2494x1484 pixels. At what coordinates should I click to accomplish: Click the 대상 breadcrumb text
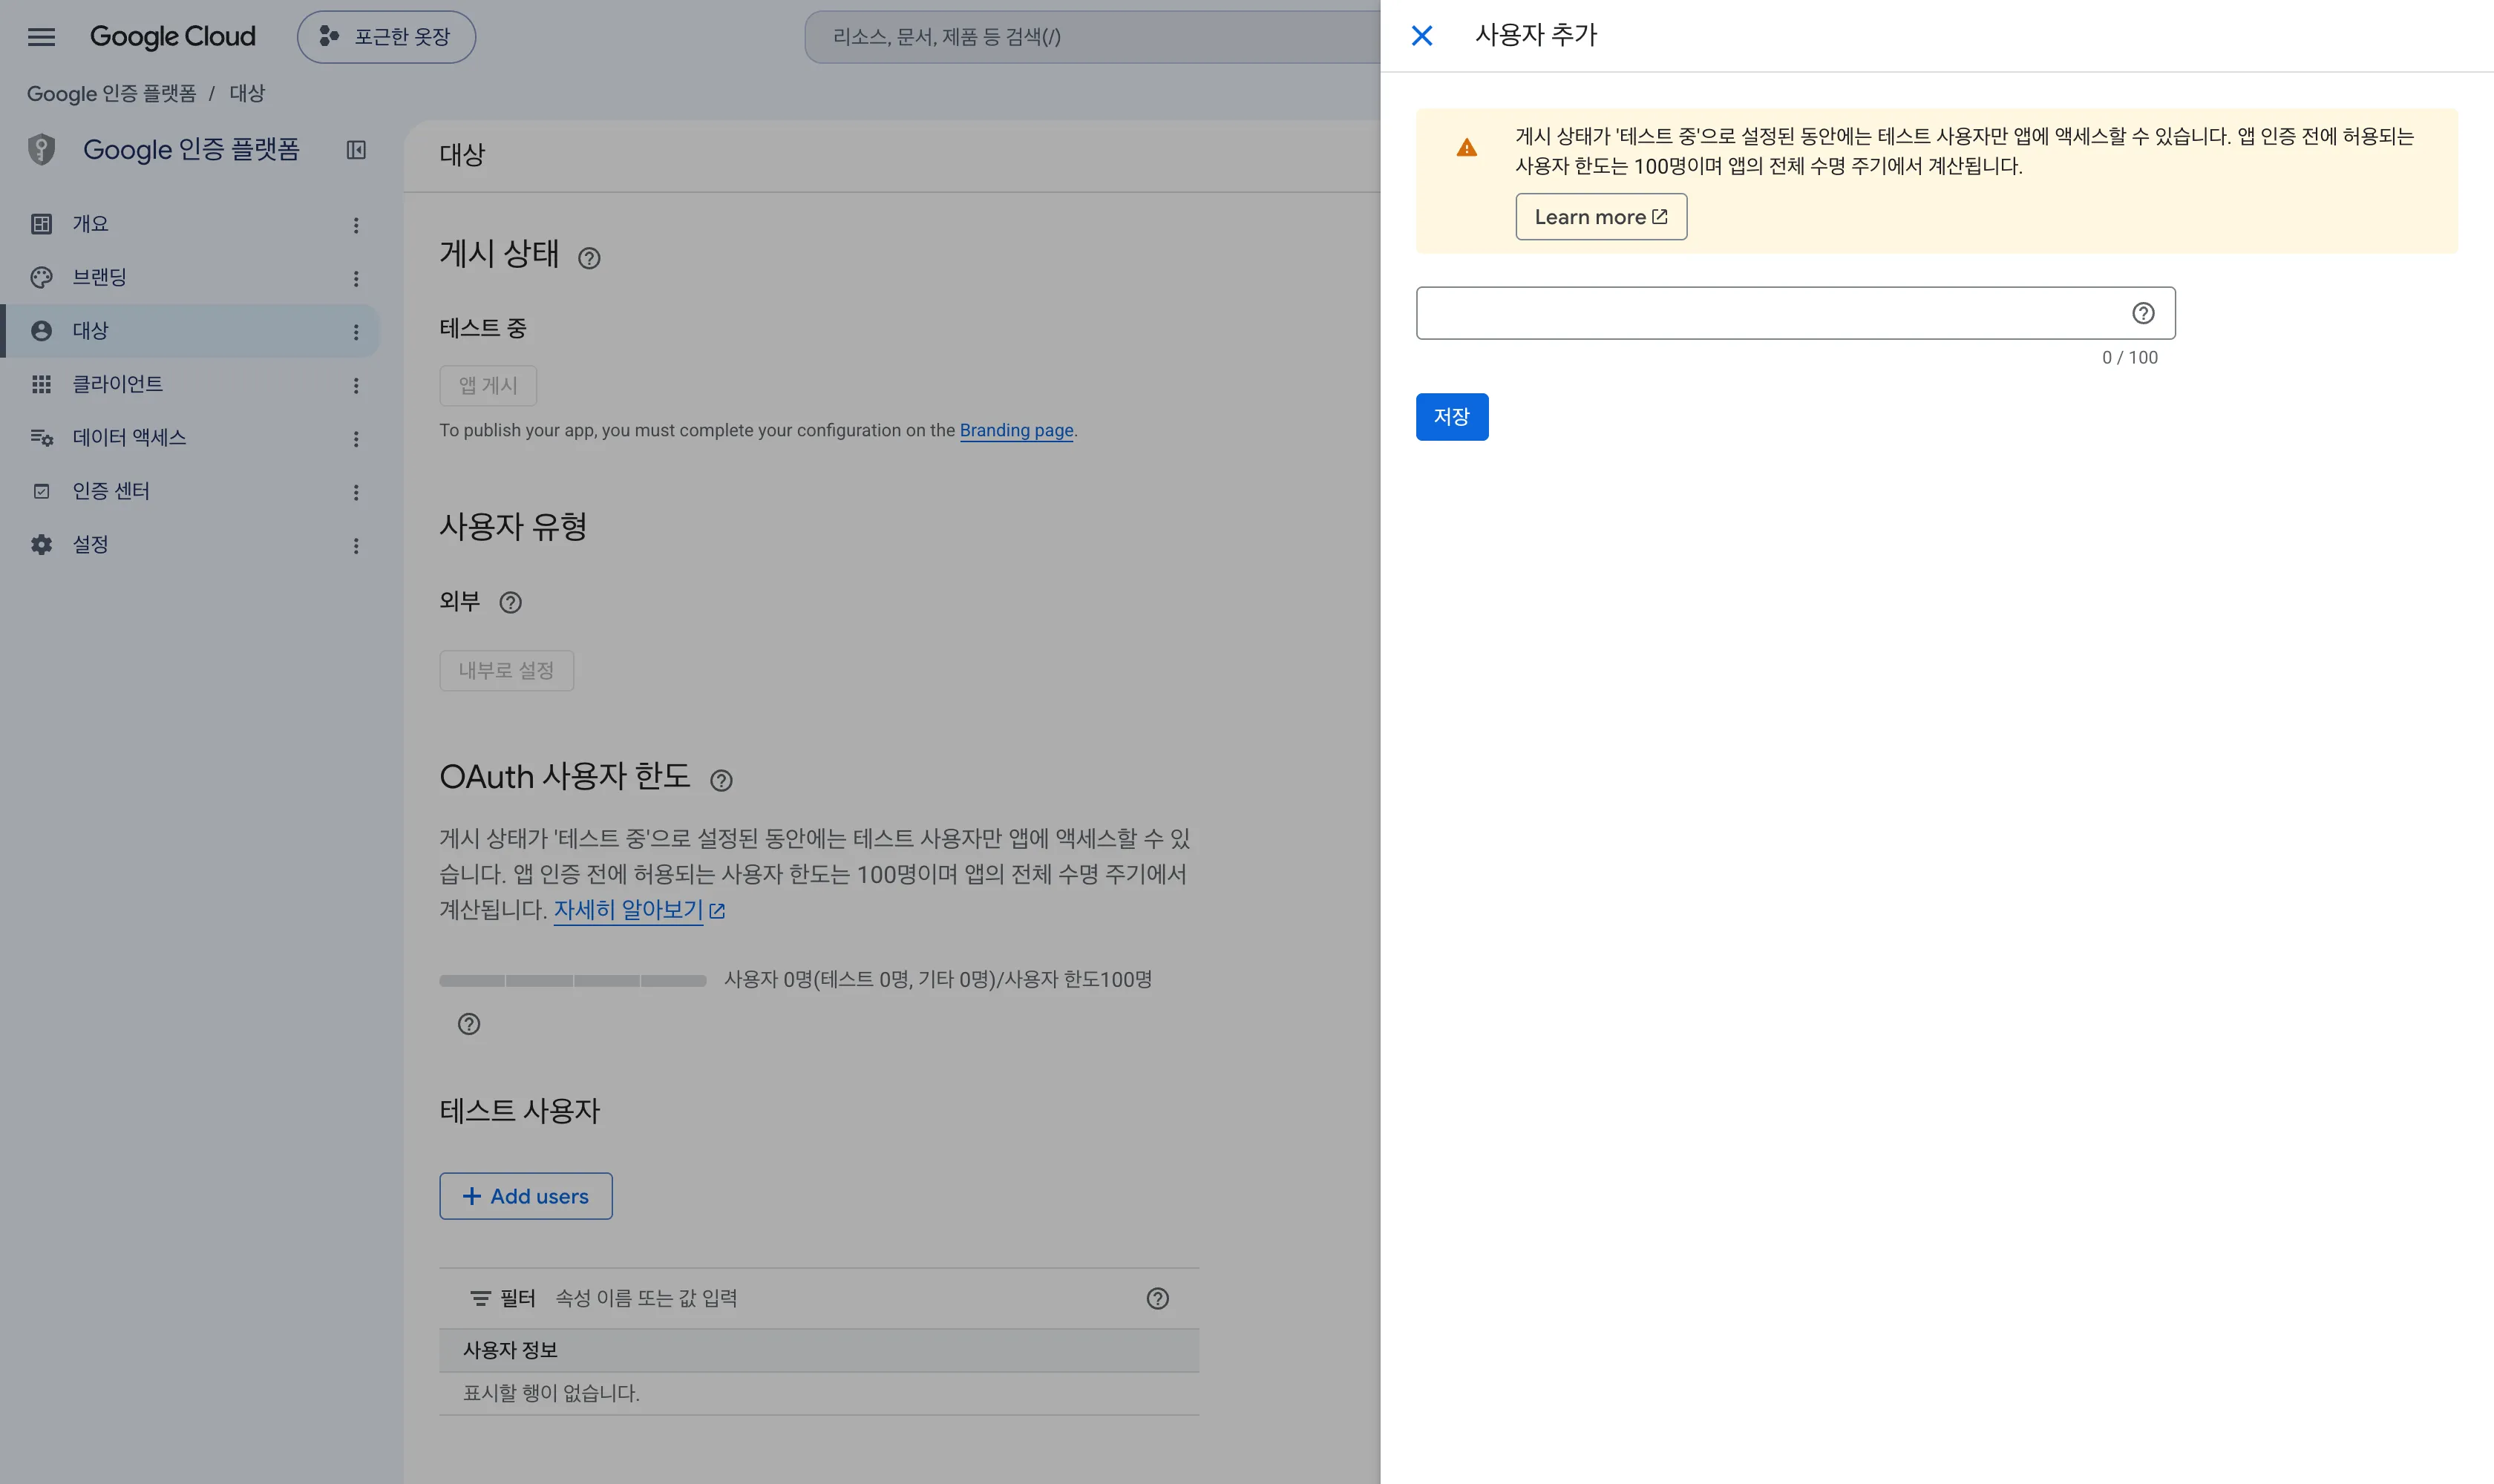click(247, 93)
